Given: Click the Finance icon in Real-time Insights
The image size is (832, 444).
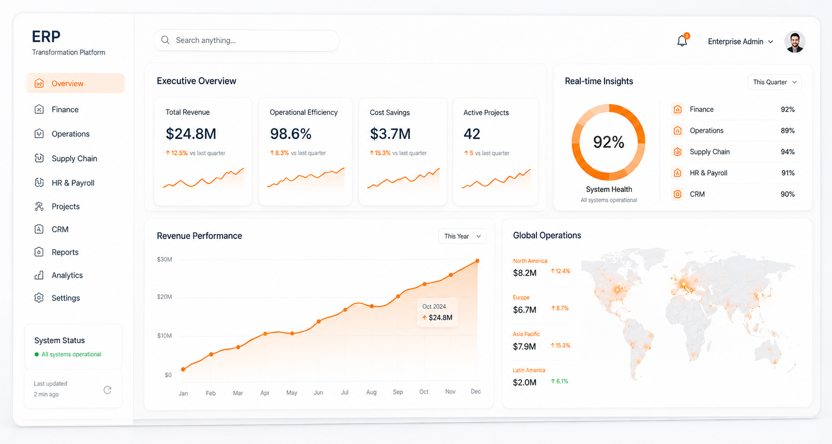Looking at the screenshot, I should (x=677, y=110).
